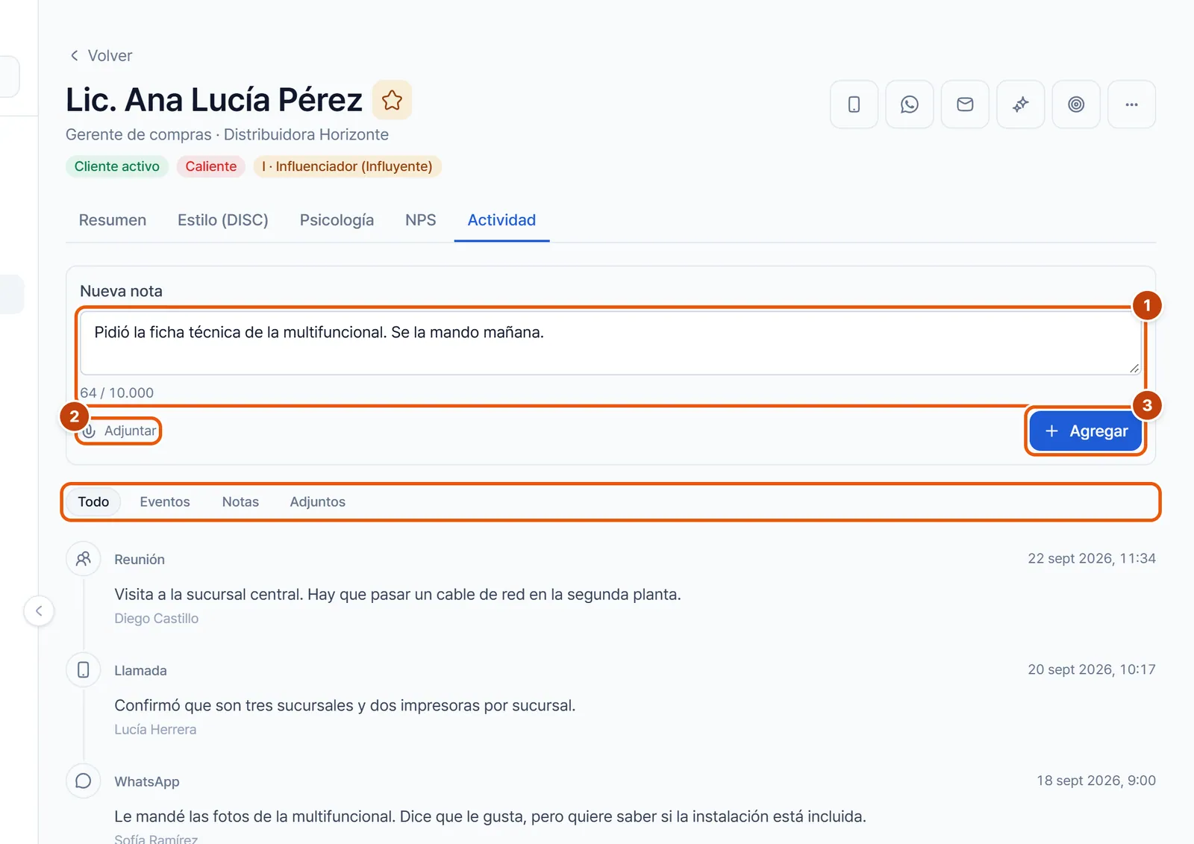Click the WhatsApp timeline bubble icon
The width and height of the screenshot is (1194, 844).
[84, 781]
